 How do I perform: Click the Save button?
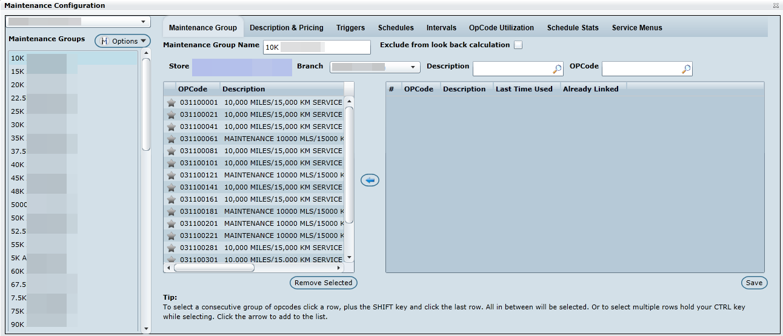754,283
